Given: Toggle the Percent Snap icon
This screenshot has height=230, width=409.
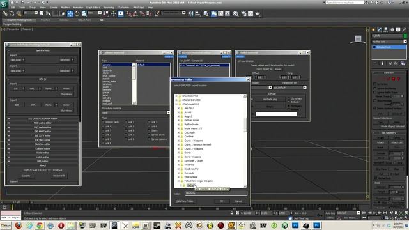Looking at the screenshot, I should point(142,14).
